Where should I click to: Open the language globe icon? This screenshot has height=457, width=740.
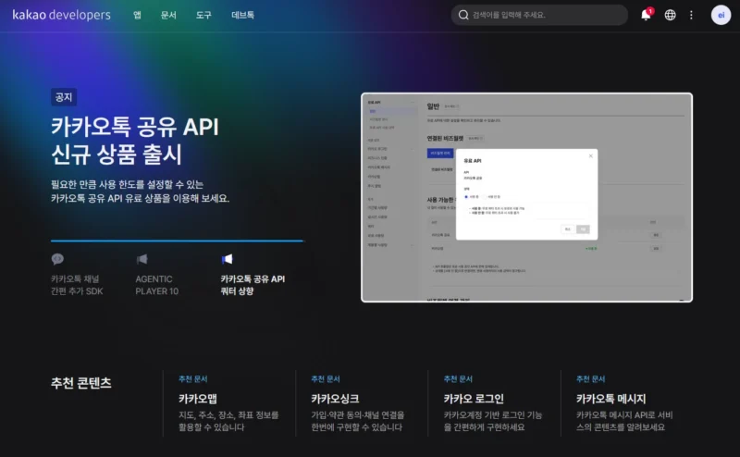[x=670, y=15]
